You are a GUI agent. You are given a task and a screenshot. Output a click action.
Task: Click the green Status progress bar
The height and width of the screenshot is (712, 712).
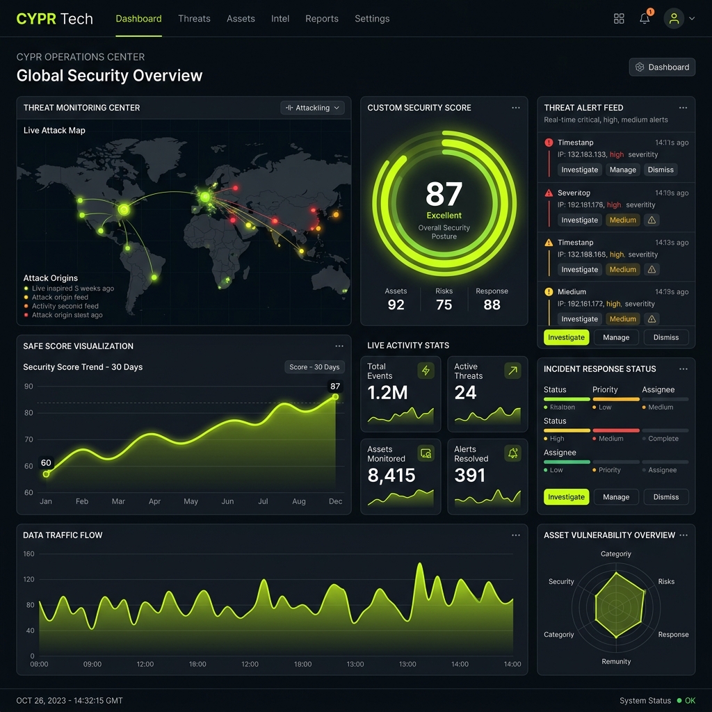567,399
